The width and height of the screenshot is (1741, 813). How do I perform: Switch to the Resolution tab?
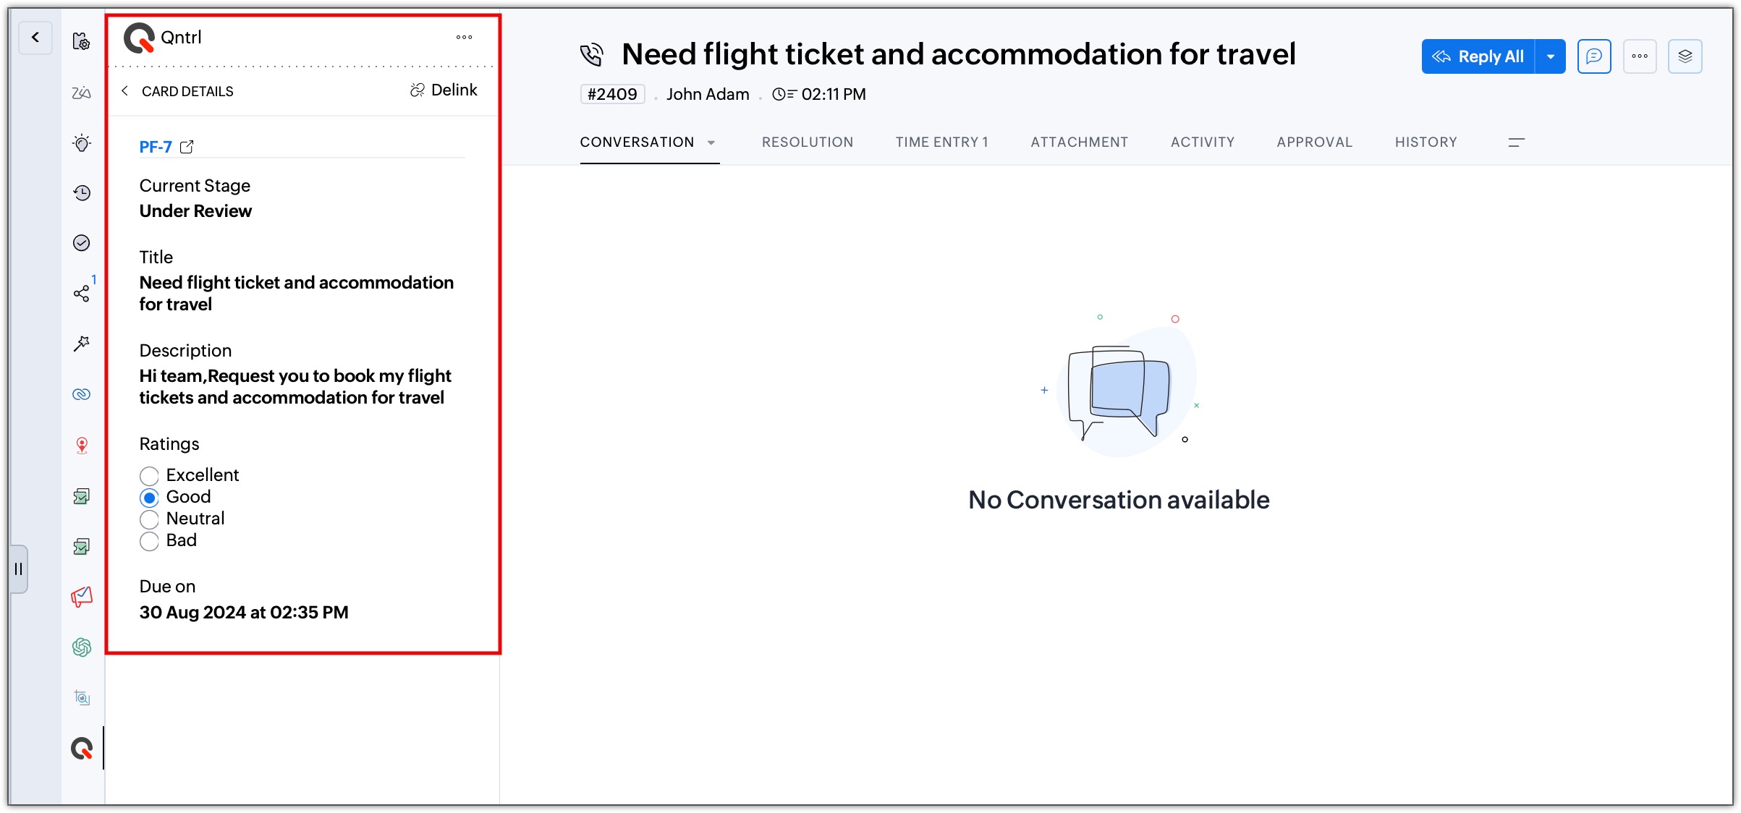[807, 142]
